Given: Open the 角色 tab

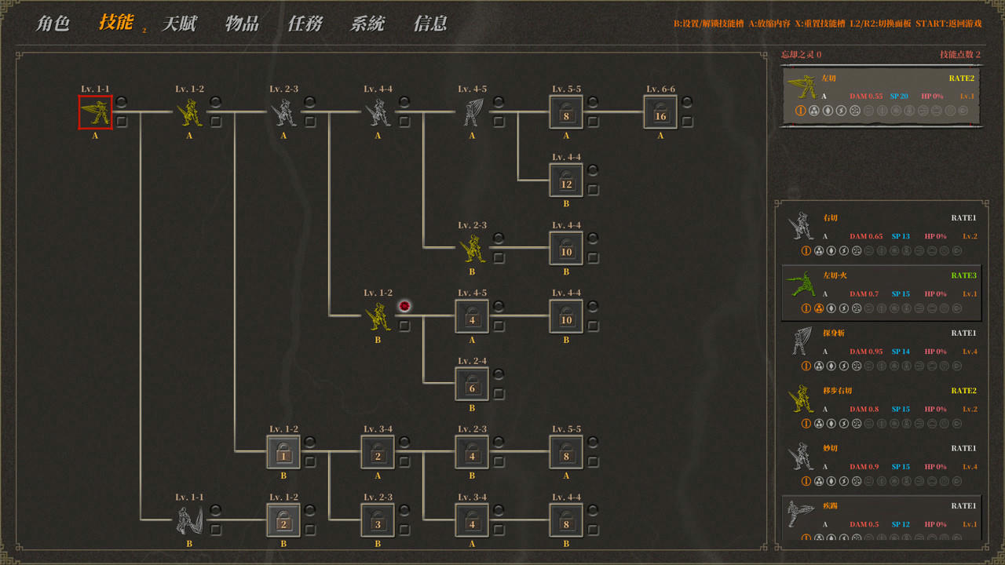Looking at the screenshot, I should [53, 24].
